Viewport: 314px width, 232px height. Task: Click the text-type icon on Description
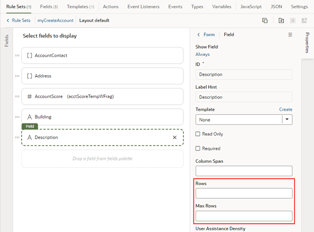coord(29,137)
